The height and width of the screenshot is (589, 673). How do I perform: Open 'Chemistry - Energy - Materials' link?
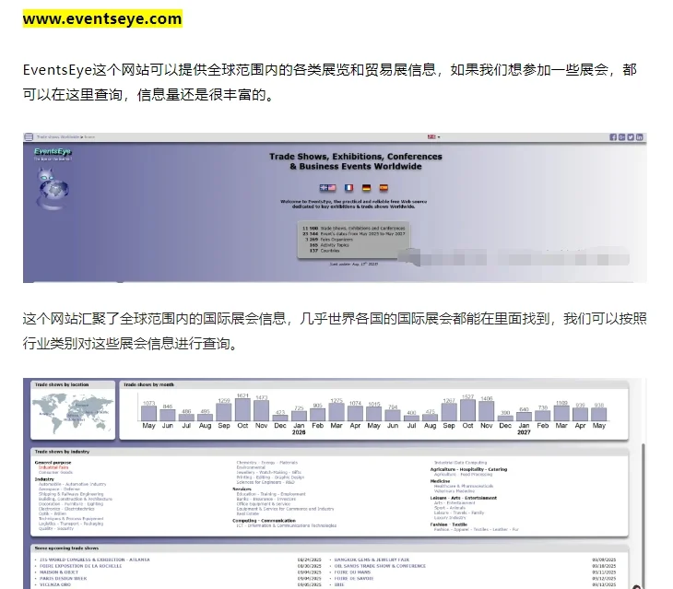point(267,463)
